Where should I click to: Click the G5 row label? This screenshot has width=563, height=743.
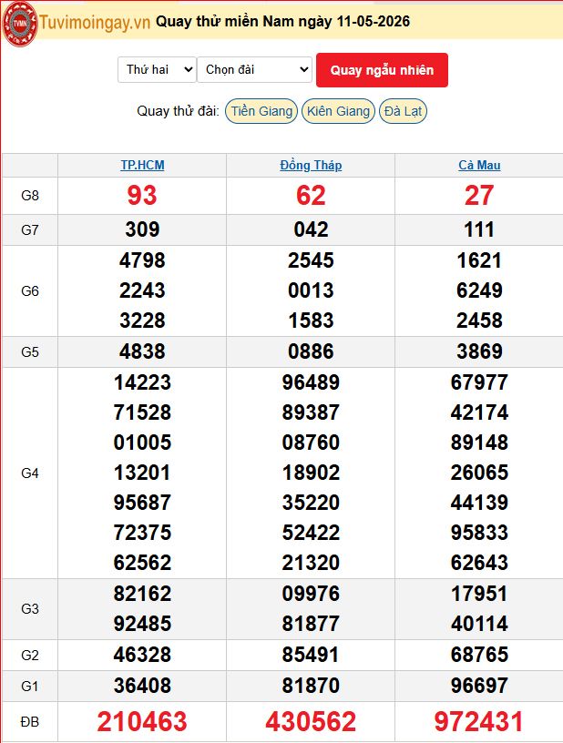pyautogui.click(x=30, y=352)
